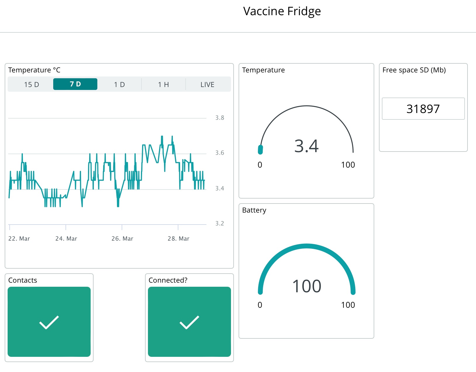Viewport: 476px width, 372px height.
Task: Click the Temperature gauge indicator knob
Action: [260, 150]
